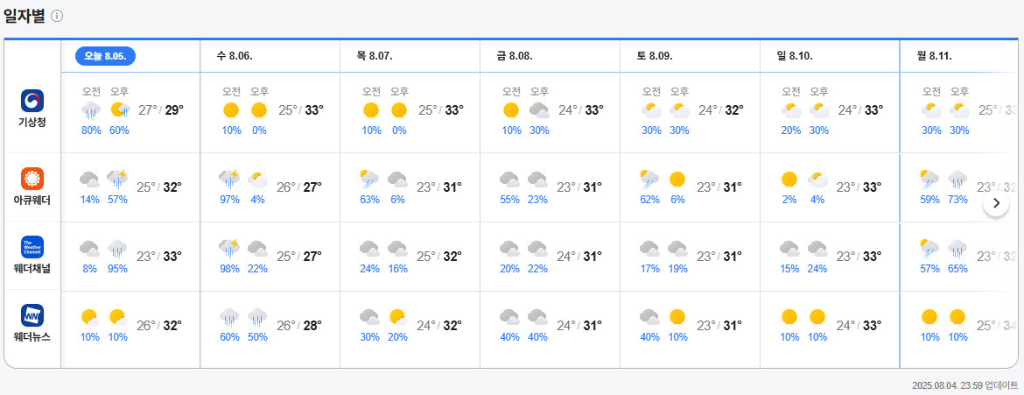Open the 목 8.07. date column header
This screenshot has height=395, width=1024.
375,56
